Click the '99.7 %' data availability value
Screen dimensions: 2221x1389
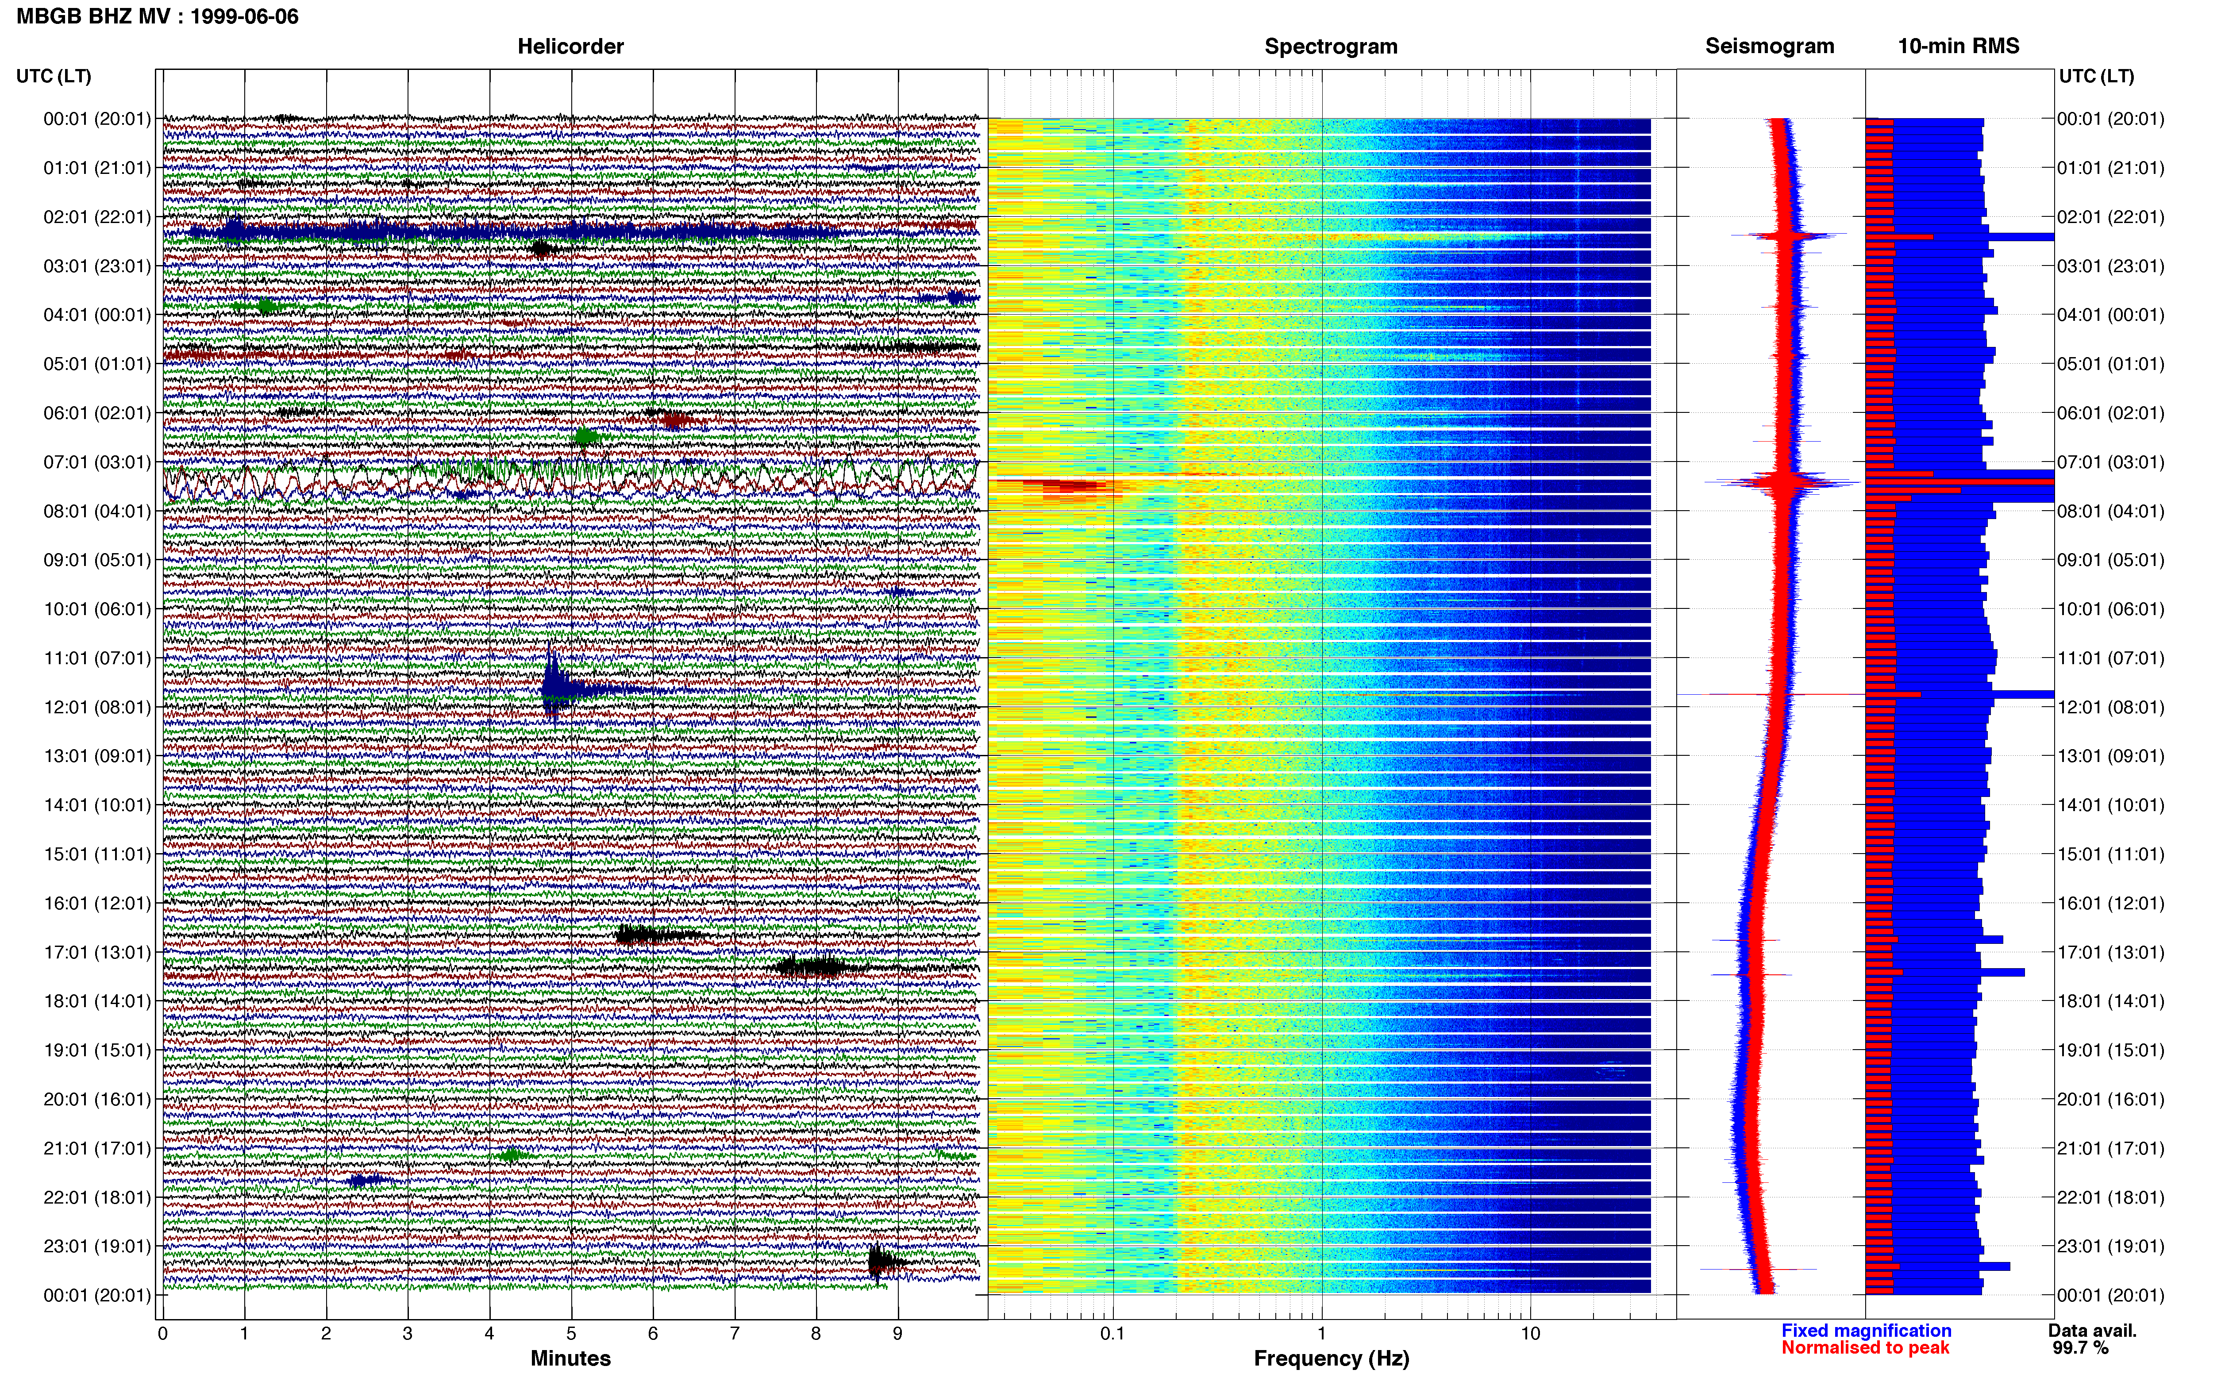pos(2080,1348)
